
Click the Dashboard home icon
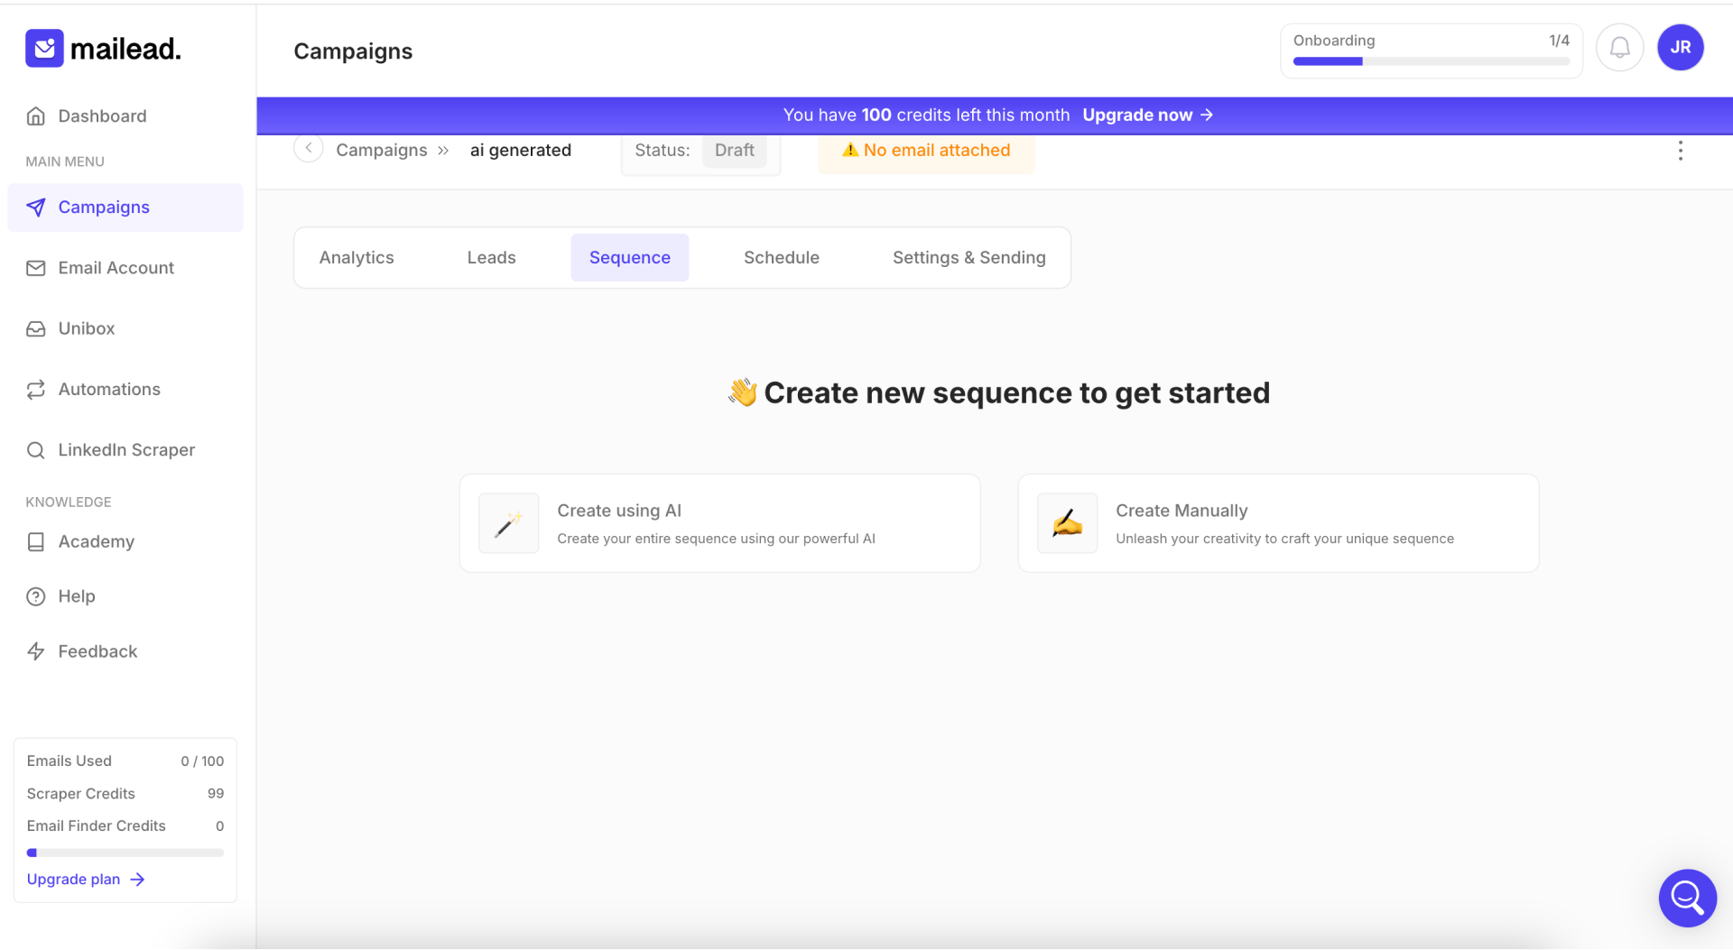(x=36, y=116)
